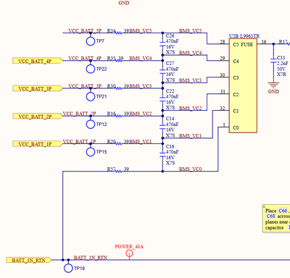This screenshot has height=278, width=290.
Task: Click pin C1 label inside U2B
Action: point(236,111)
